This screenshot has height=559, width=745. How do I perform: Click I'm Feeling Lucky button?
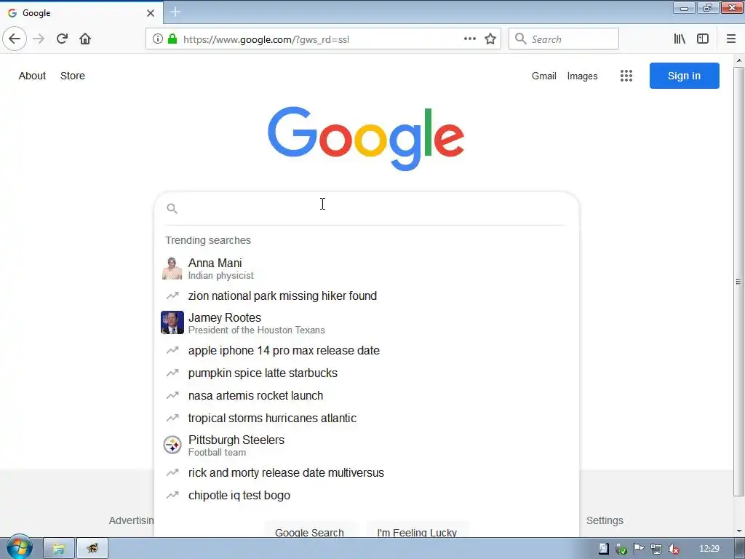pyautogui.click(x=417, y=531)
